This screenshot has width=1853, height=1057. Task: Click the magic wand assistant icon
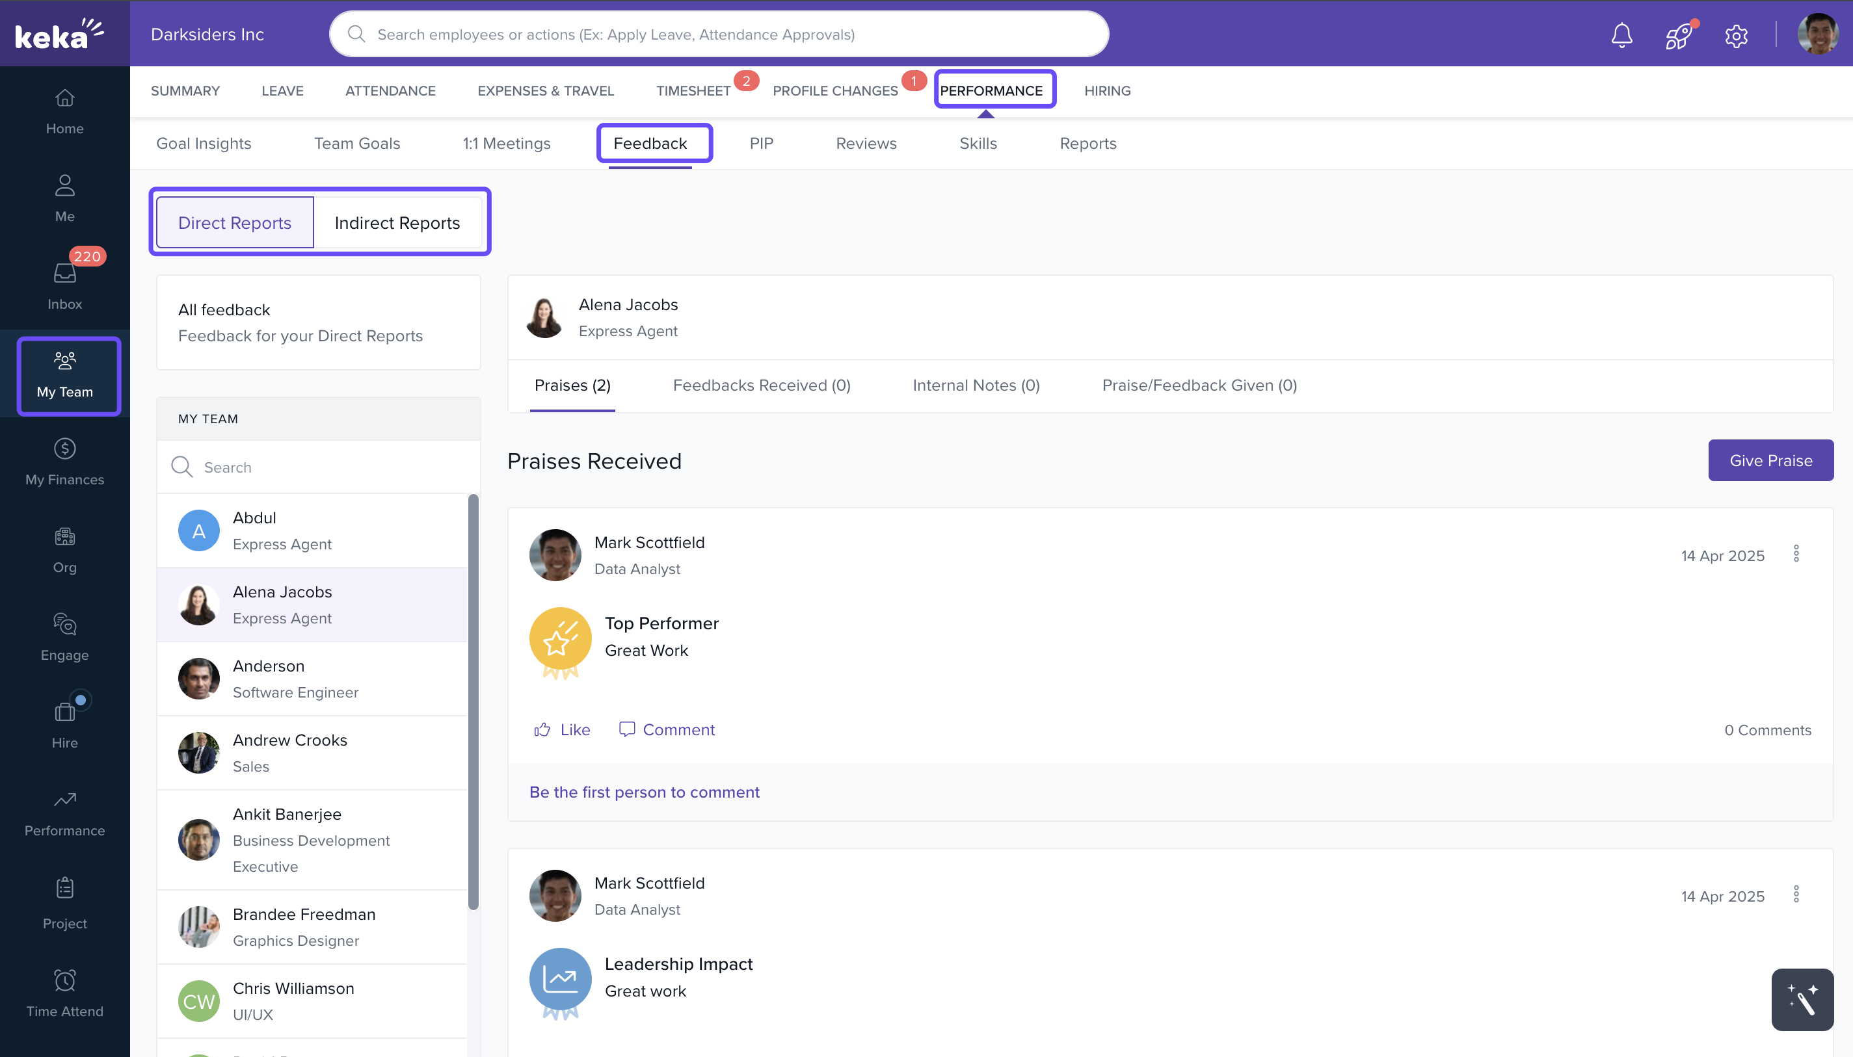pos(1802,1000)
